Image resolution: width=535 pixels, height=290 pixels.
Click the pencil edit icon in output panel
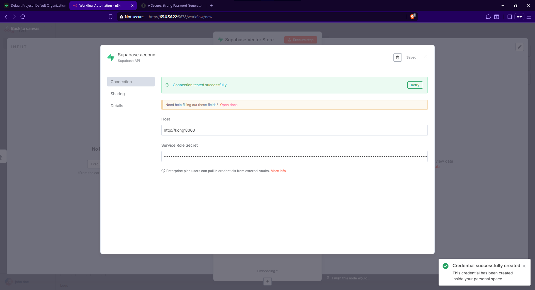point(520,47)
